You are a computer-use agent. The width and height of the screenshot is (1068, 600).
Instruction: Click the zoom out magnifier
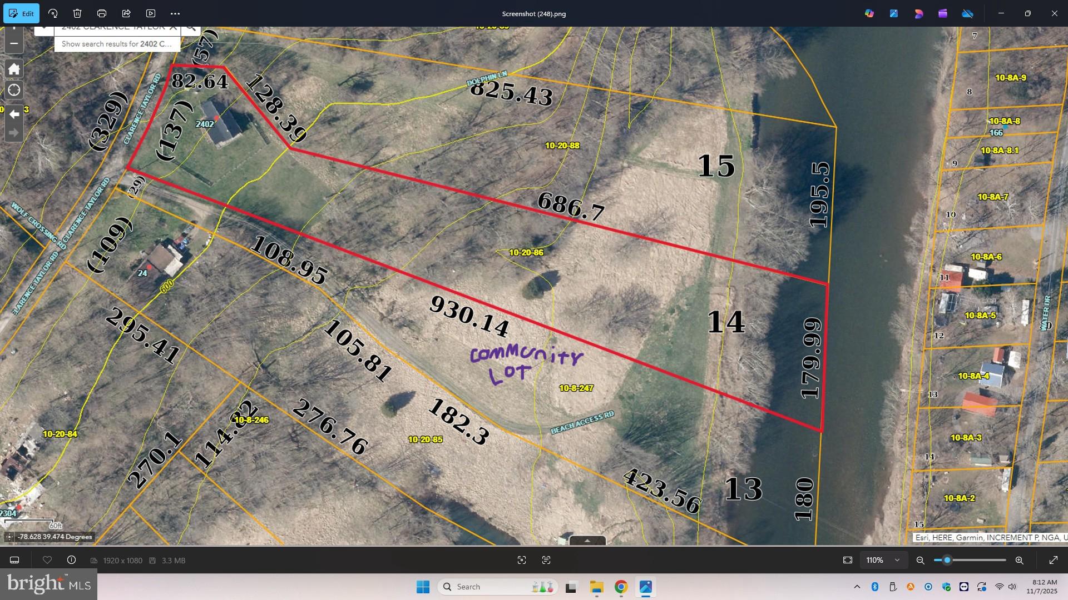(921, 561)
